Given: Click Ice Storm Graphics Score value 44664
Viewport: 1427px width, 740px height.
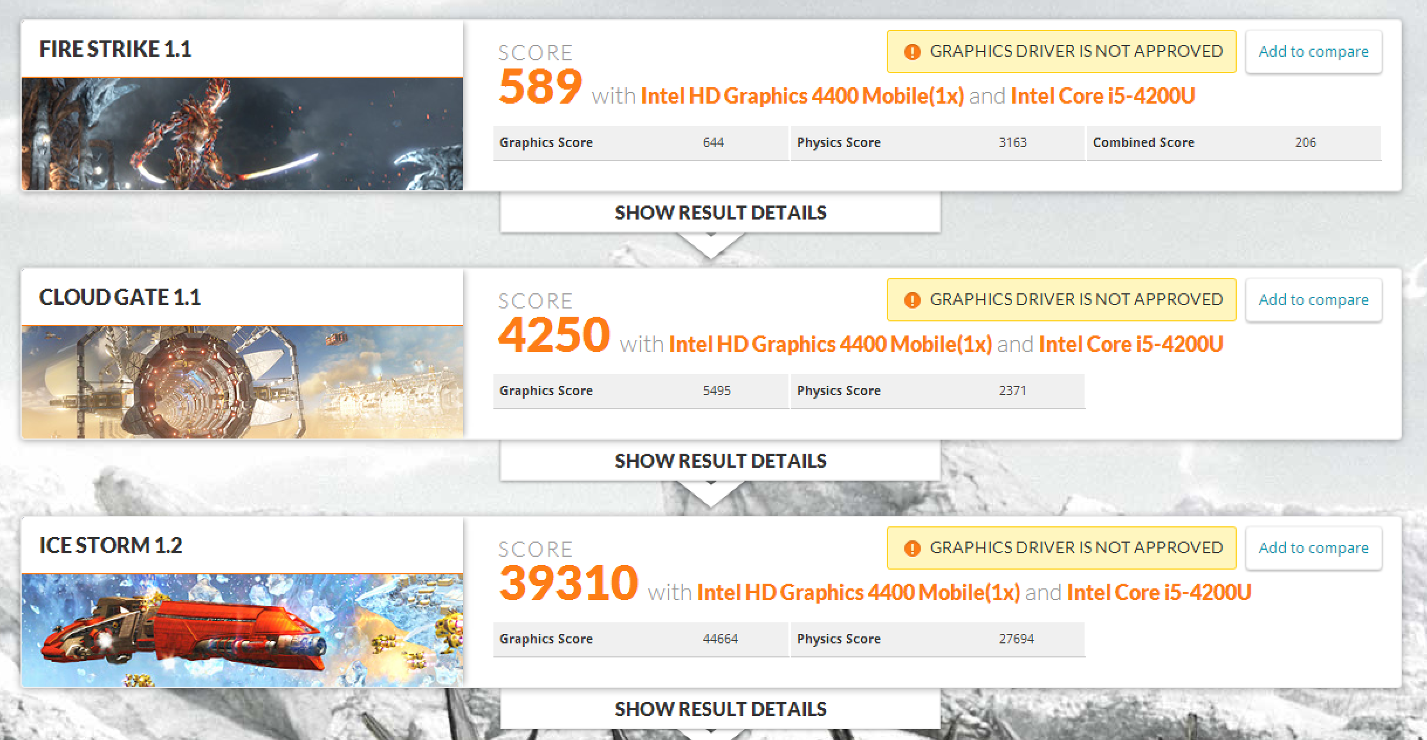Looking at the screenshot, I should (x=720, y=639).
